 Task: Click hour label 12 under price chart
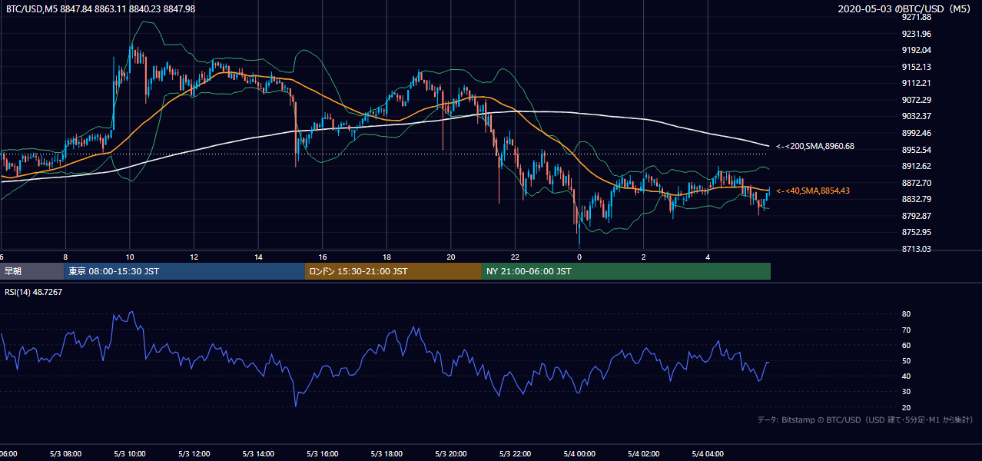[x=194, y=257]
